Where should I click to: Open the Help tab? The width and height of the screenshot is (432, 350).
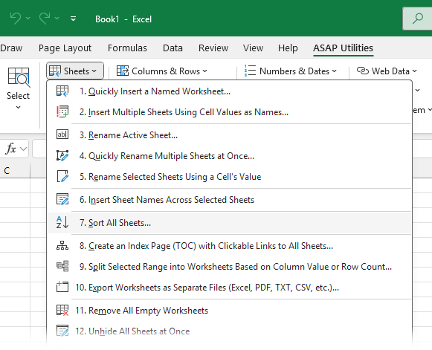[288, 48]
